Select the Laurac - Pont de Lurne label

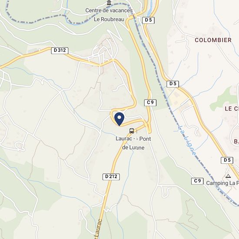pos(133,143)
